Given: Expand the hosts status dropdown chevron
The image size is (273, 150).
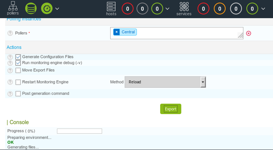Looking at the screenshot, I should click(167, 9).
